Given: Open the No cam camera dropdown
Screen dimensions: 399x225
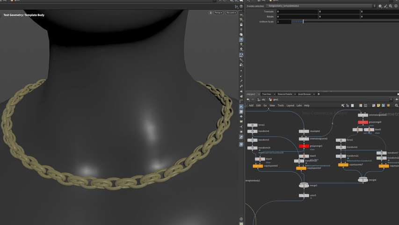Looking at the screenshot, I should coord(231,13).
